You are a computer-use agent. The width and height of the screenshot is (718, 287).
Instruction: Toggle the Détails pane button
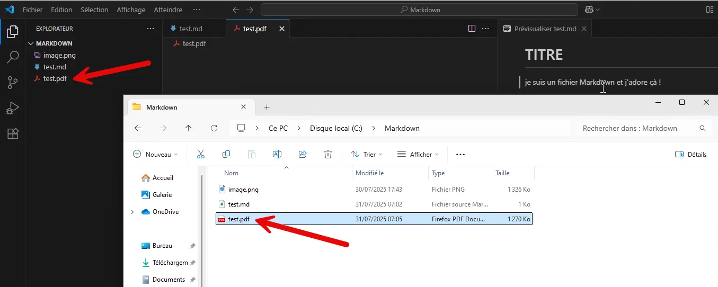(691, 154)
